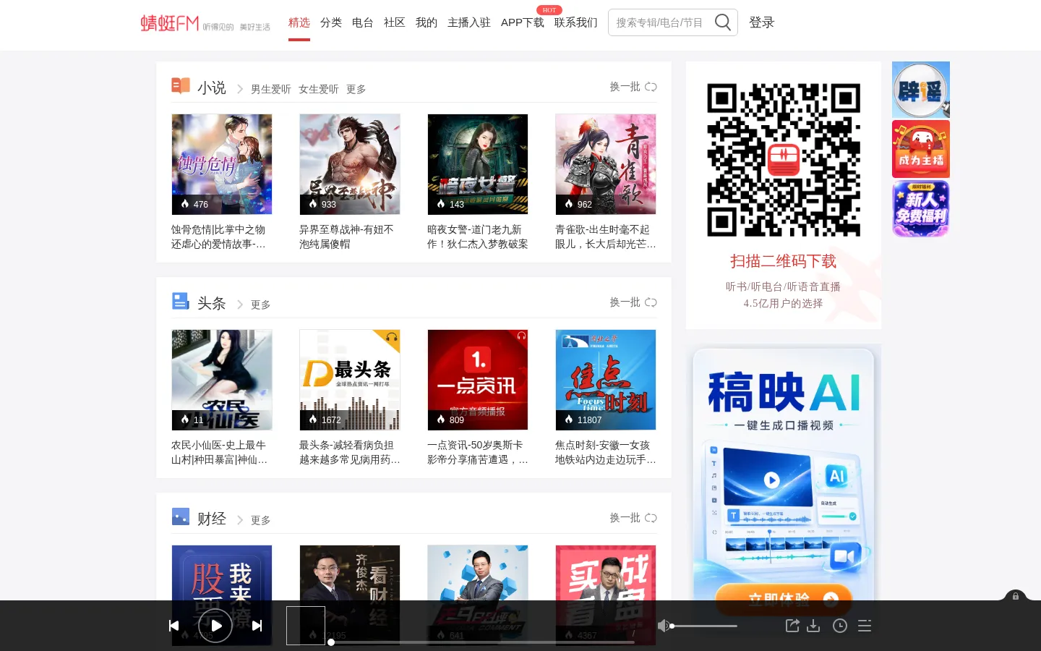The width and height of the screenshot is (1041, 651).
Task: Click the share icon in player
Action: (x=792, y=626)
